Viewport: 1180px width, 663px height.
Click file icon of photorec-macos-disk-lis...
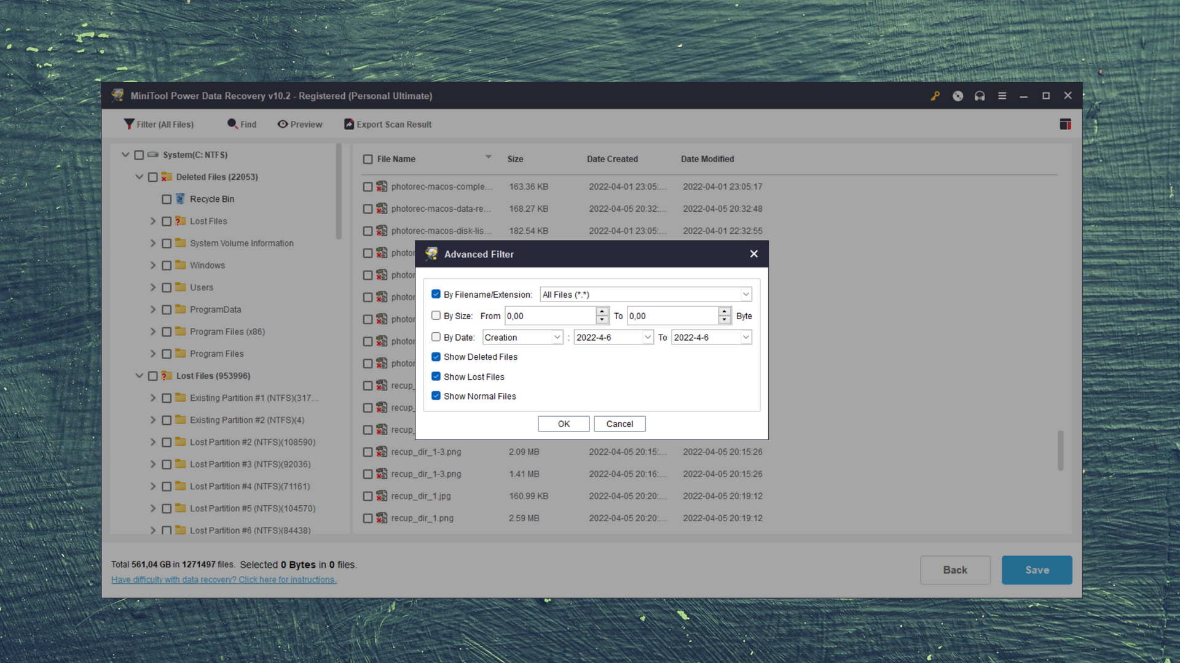click(x=382, y=231)
